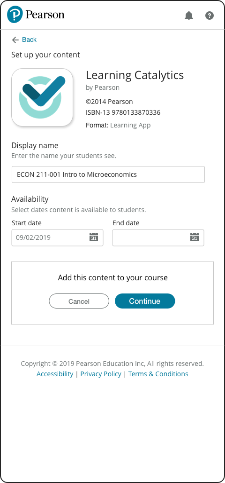This screenshot has height=483, width=225.
Task: Open the notifications bell icon
Action: point(189,16)
